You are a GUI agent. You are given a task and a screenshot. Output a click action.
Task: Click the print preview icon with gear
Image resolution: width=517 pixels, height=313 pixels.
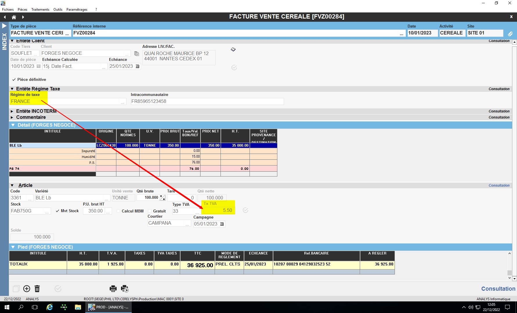[125, 289]
